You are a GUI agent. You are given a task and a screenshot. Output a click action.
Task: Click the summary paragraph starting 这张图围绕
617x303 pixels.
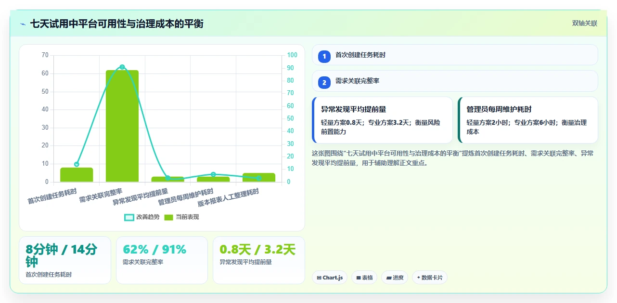click(453, 158)
